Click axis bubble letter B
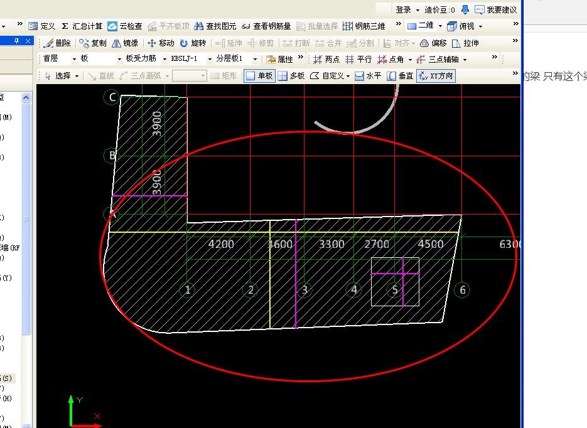587x428 pixels. (x=112, y=156)
